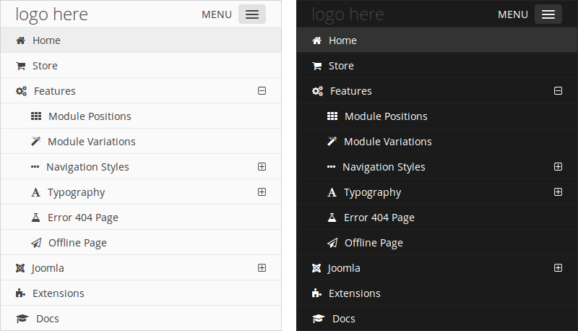Expand Joomla submenu in light menu

pos(262,268)
